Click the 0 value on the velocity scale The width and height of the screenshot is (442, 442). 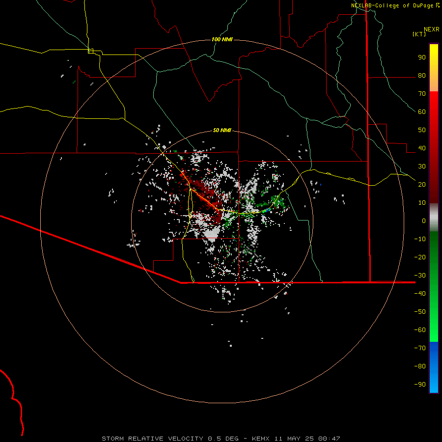pyautogui.click(x=424, y=221)
